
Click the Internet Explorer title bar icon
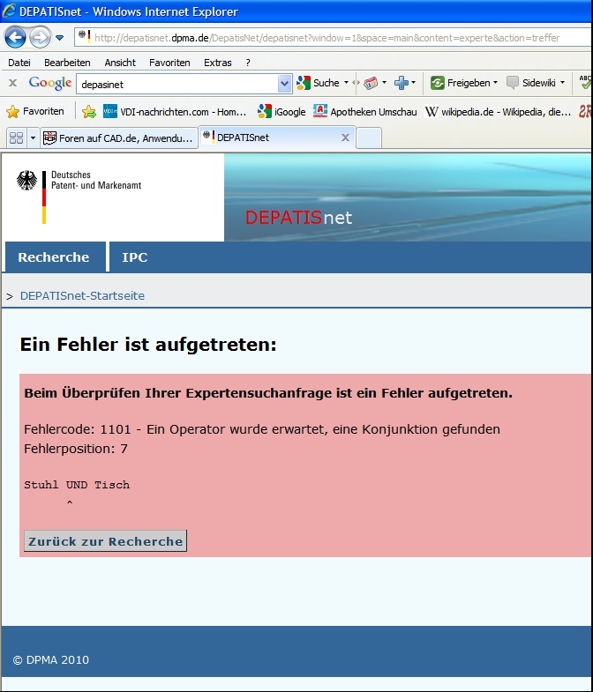point(9,11)
